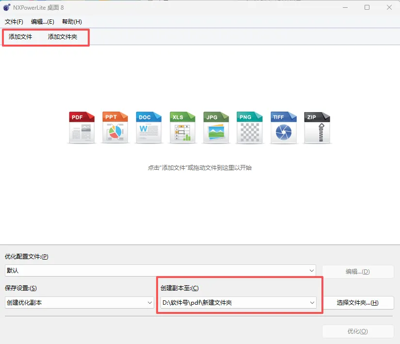Click the JPG file type icon

pos(216,127)
